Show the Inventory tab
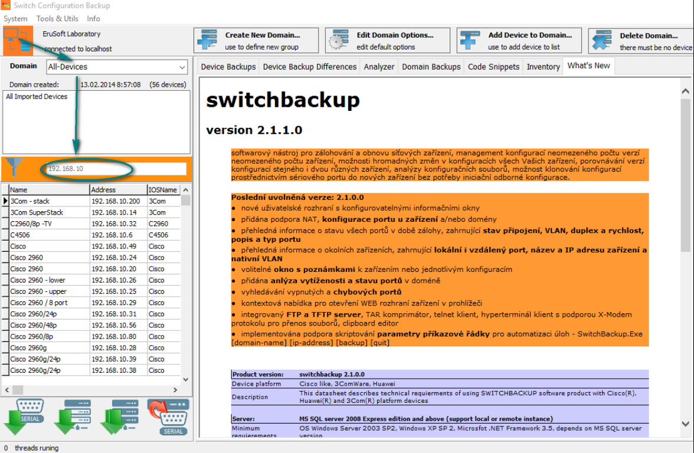Viewport: 694px width, 453px height. tap(543, 67)
